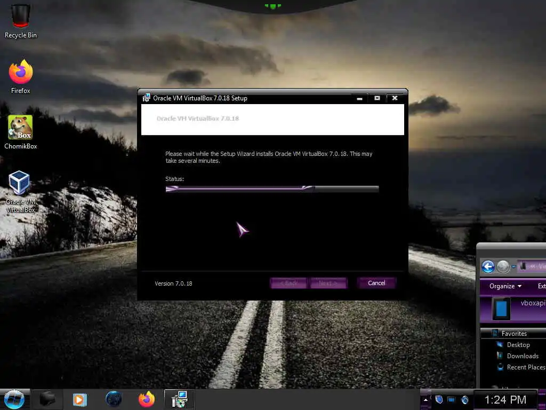
Task: Click the disabled Back button in Setup
Action: (288, 283)
